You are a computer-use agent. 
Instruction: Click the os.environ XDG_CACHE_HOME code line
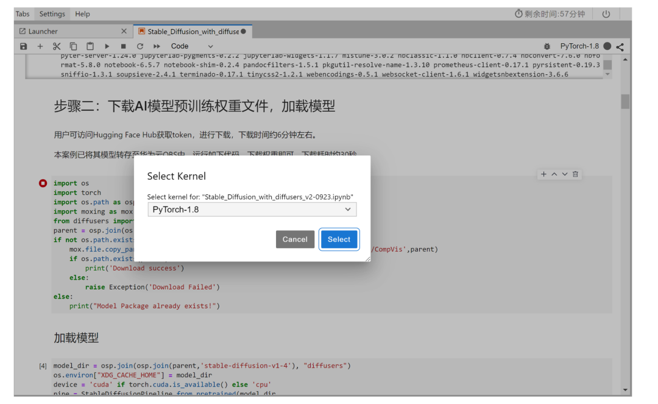click(133, 375)
